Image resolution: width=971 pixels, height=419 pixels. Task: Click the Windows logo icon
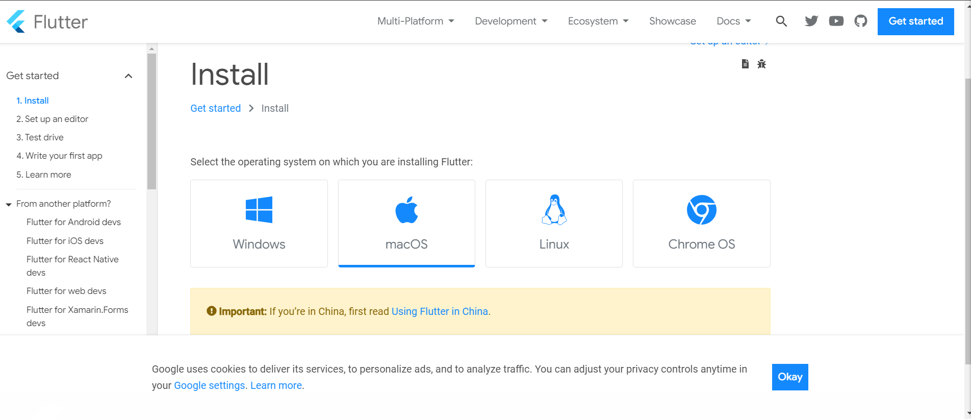click(x=259, y=210)
